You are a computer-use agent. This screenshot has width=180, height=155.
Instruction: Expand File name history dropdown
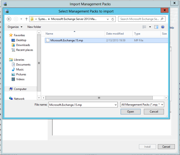click(x=116, y=105)
